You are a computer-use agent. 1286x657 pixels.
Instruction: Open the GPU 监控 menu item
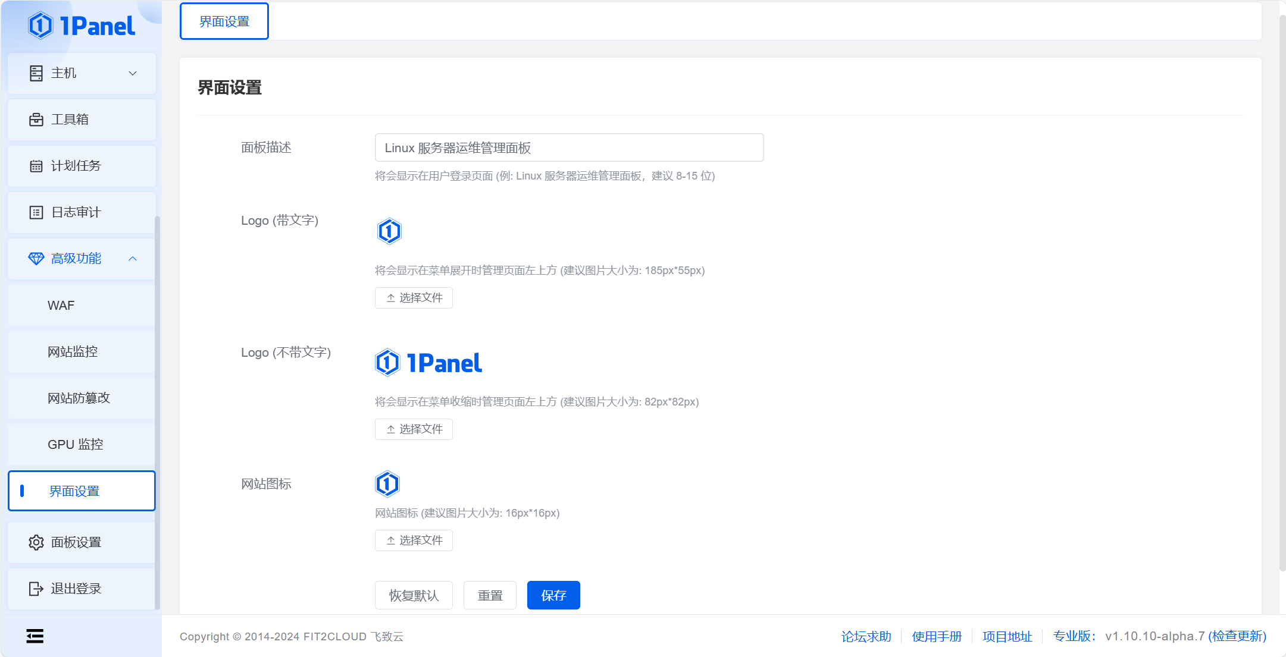pos(82,445)
